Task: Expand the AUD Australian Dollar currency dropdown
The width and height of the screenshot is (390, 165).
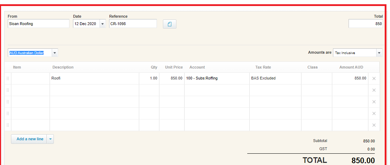Action: tap(55, 53)
